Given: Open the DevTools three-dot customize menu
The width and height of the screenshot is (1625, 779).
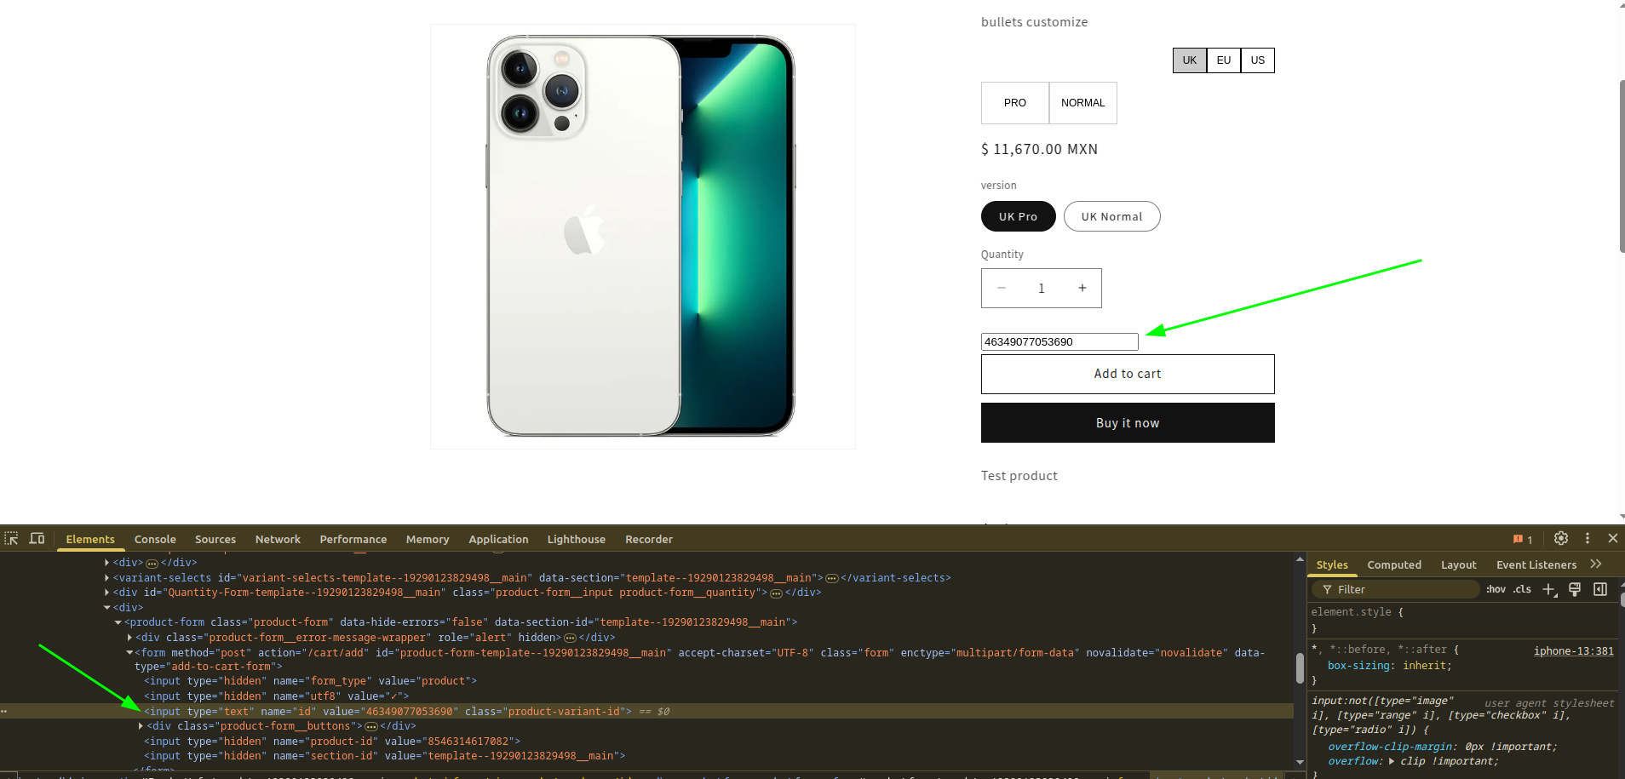Looking at the screenshot, I should coord(1588,538).
